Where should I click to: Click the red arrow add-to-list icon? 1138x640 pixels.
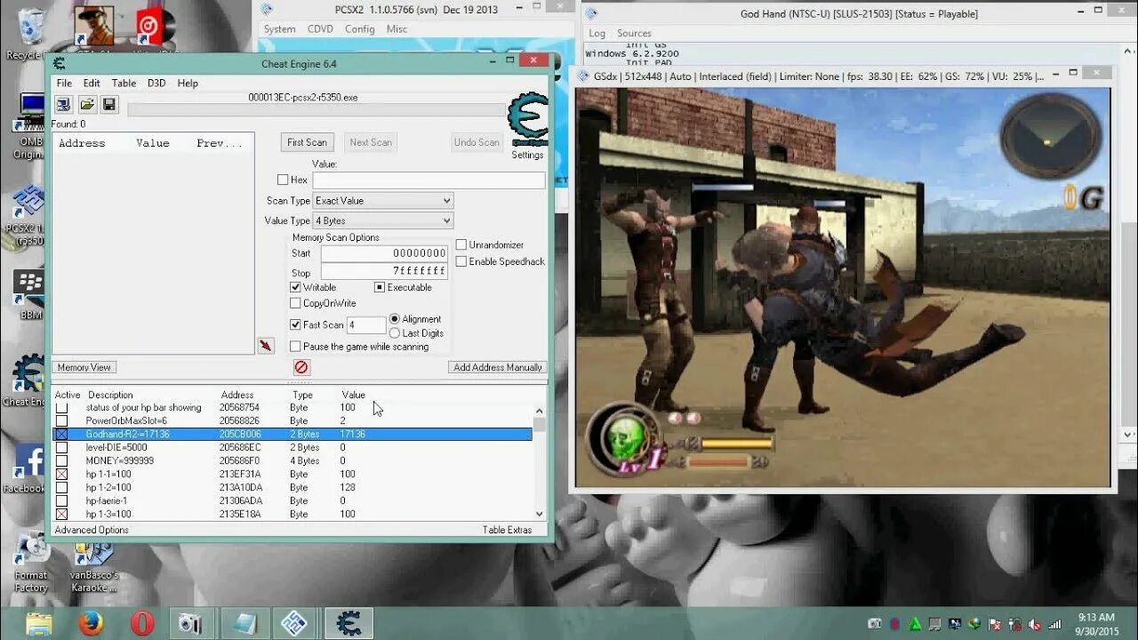coord(266,345)
